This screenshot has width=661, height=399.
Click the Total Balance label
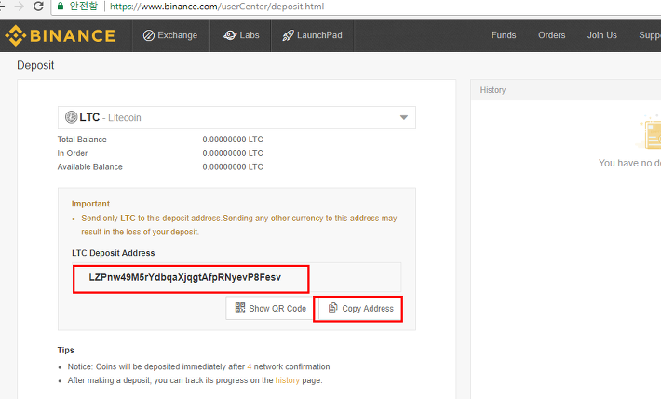click(x=82, y=140)
